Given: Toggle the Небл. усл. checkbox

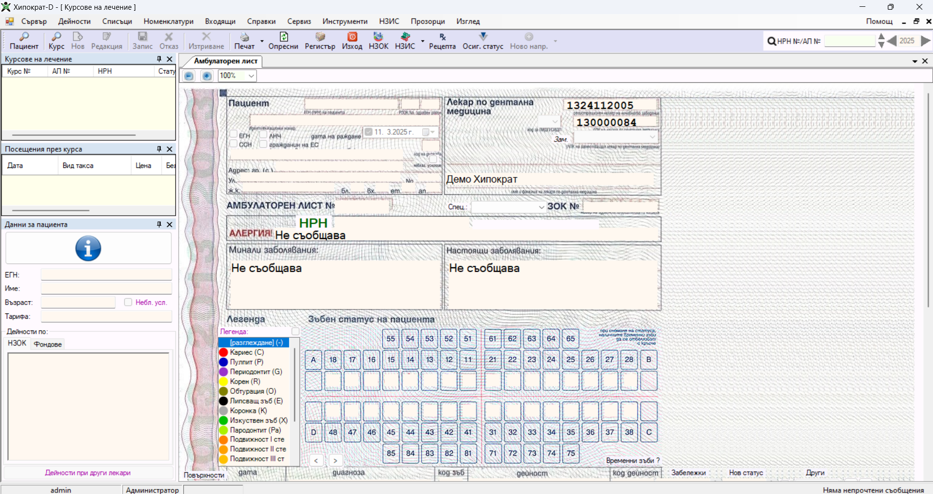Looking at the screenshot, I should coord(128,302).
